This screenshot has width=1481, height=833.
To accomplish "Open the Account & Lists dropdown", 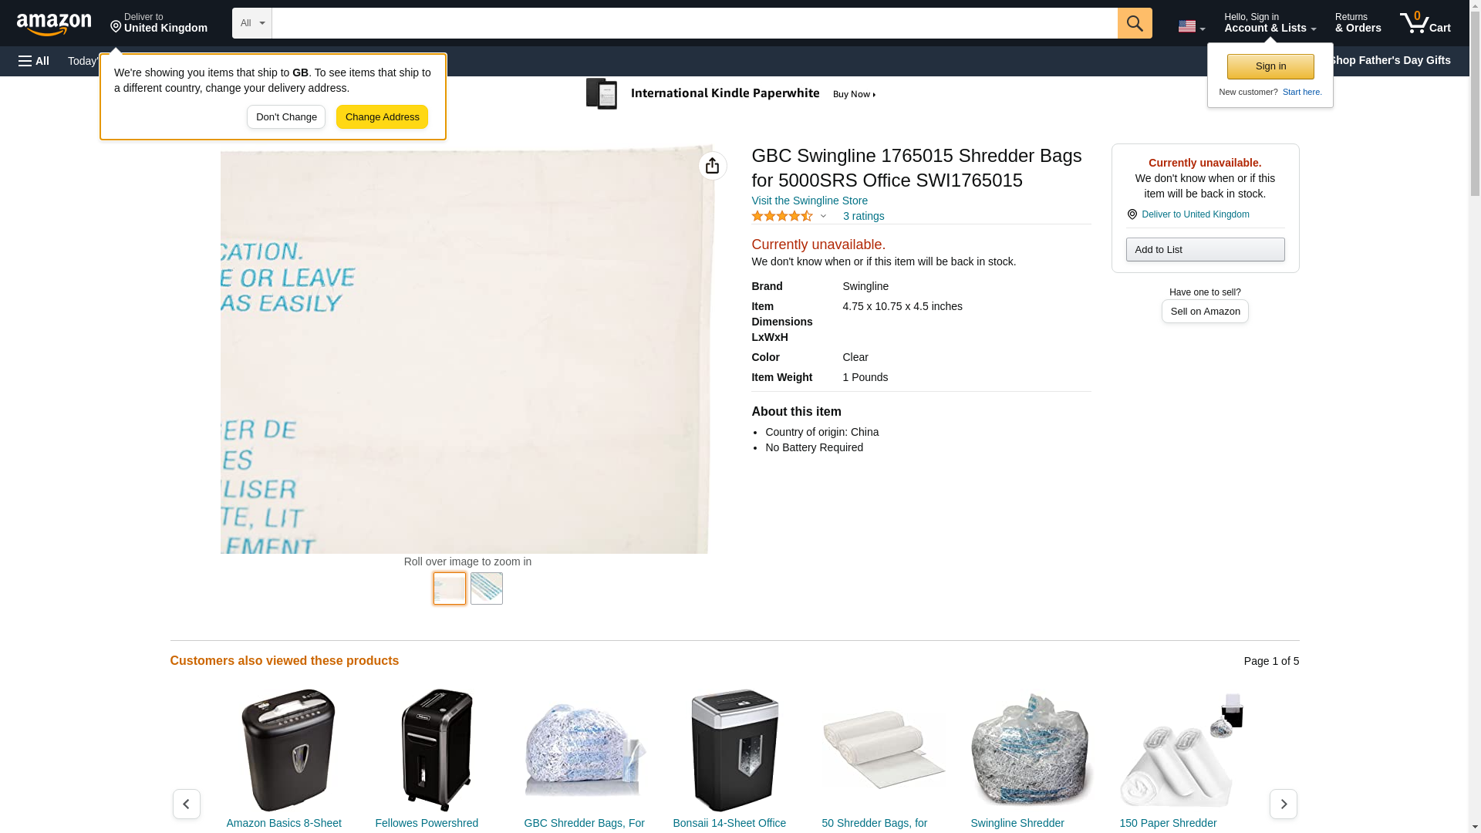I will point(1270,23).
